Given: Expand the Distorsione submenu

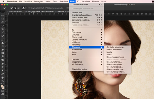Looking at the screenshot, I should pyautogui.click(x=86, y=32).
